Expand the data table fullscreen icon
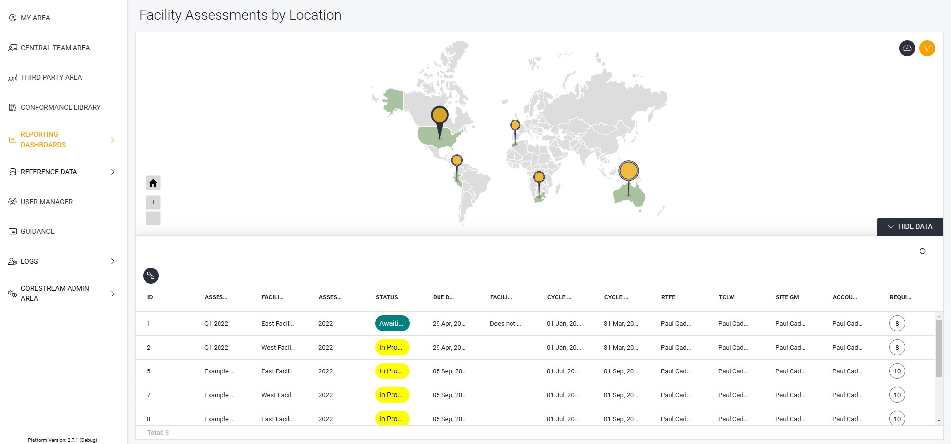 coord(151,276)
